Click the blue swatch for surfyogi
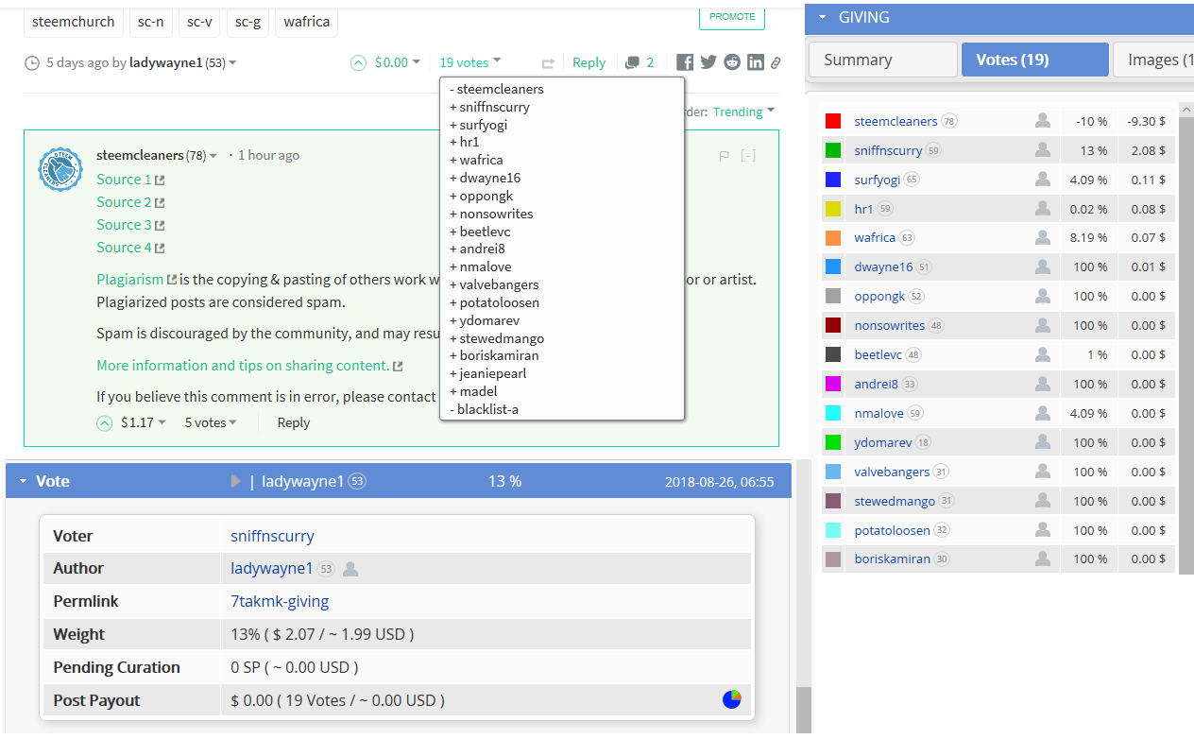This screenshot has width=1194, height=739. coord(833,180)
